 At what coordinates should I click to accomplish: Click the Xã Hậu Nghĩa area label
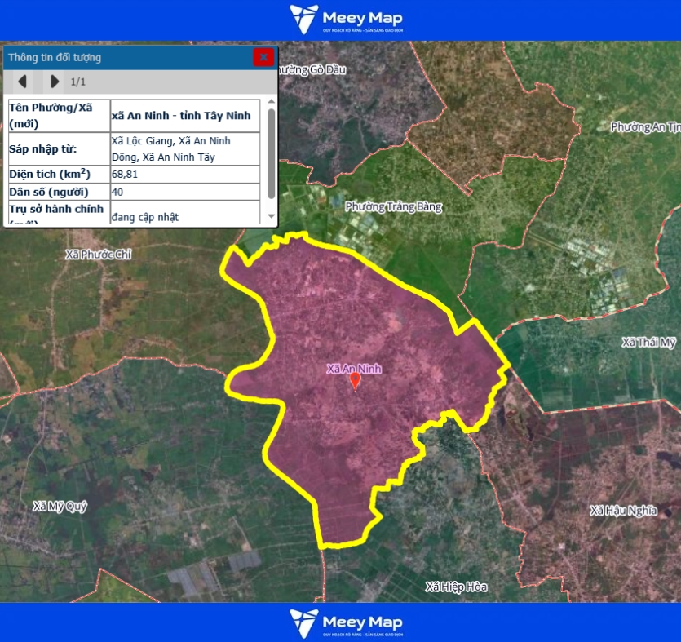623,511
